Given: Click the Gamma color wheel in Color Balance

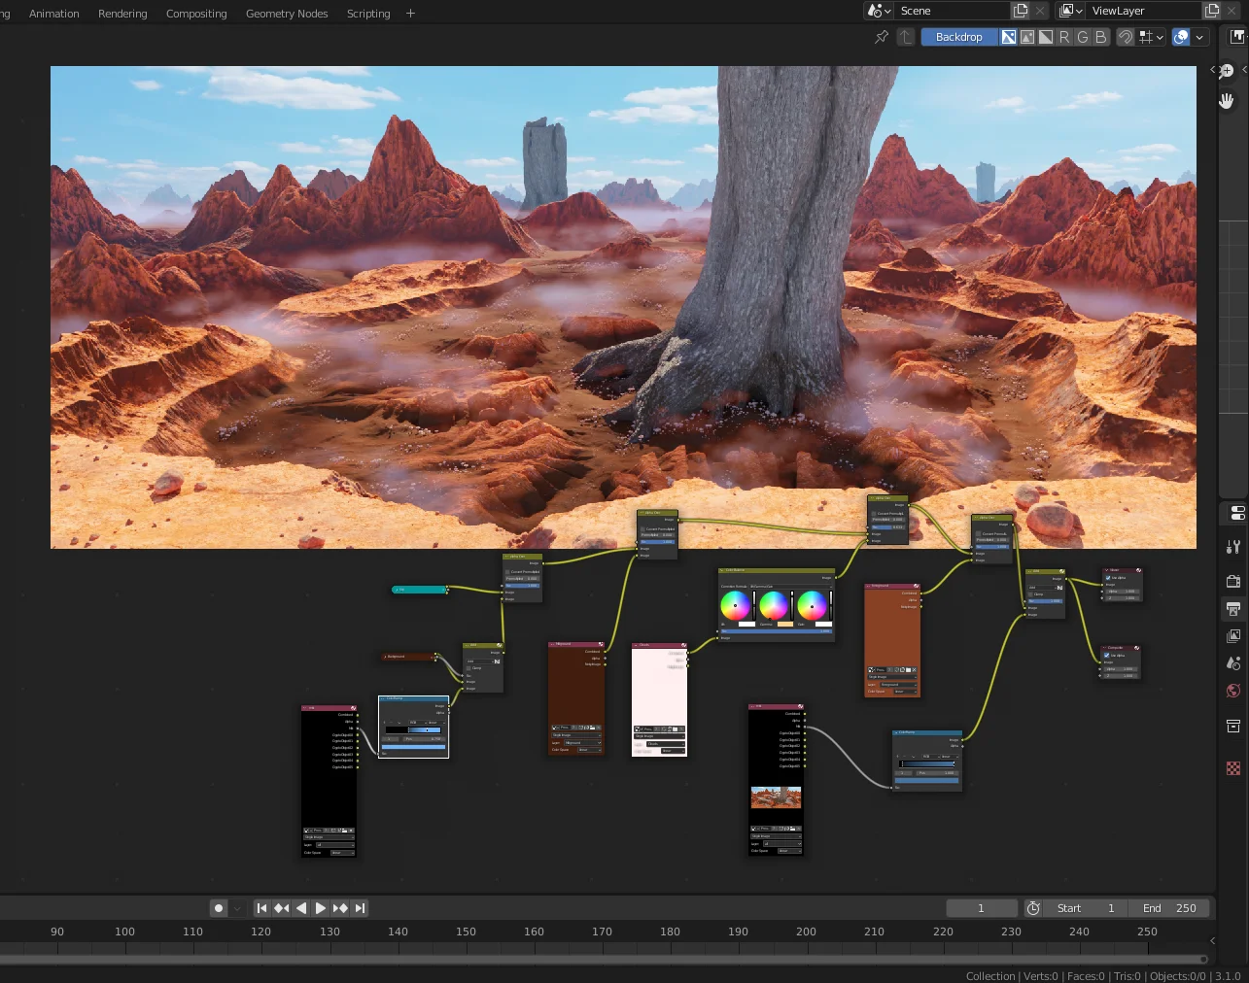Looking at the screenshot, I should click(x=772, y=605).
